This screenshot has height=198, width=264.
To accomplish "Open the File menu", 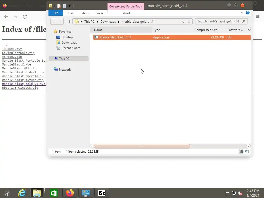I will click(56, 13).
